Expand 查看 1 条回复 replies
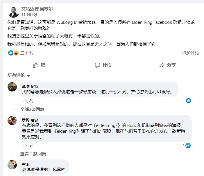This screenshot has height=176, width=204. (33, 154)
